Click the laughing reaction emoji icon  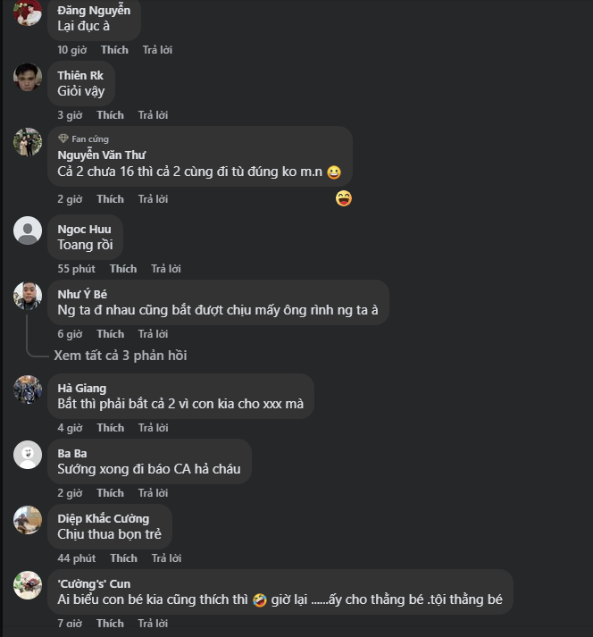click(344, 198)
